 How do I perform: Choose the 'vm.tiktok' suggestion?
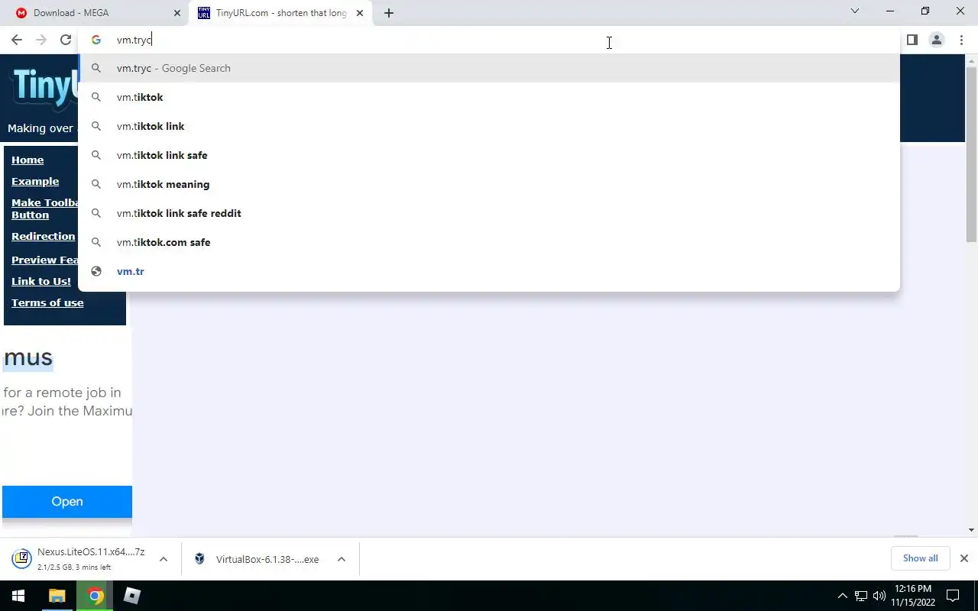coord(489,97)
